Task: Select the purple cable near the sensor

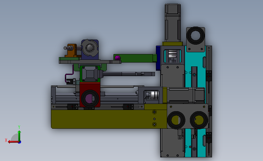Action: (69, 74)
